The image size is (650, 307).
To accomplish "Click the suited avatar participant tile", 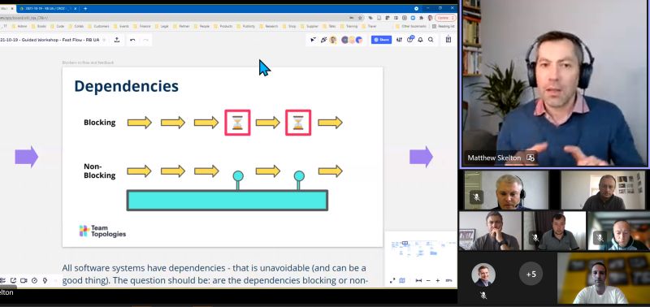I will [x=483, y=275].
